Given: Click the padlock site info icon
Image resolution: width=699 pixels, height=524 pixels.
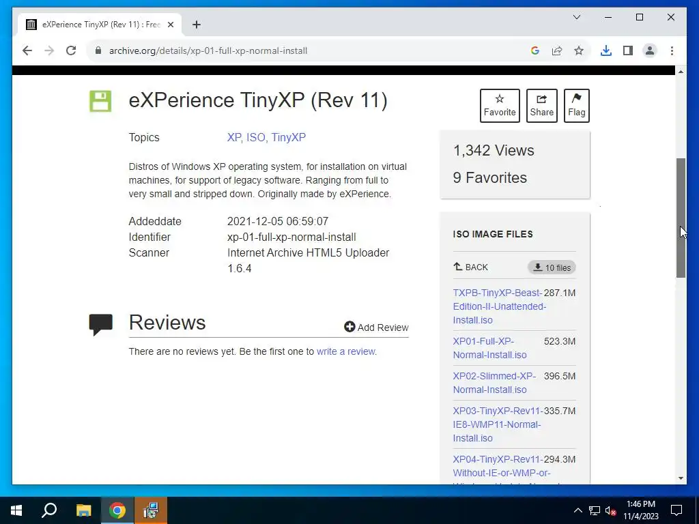Looking at the screenshot, I should coord(98,50).
